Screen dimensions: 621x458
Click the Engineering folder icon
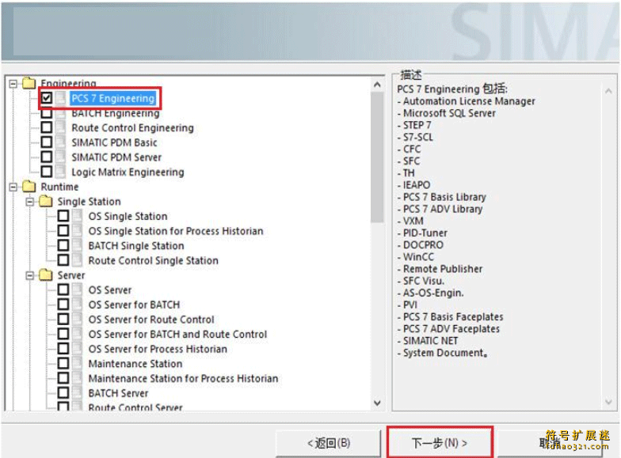click(29, 84)
